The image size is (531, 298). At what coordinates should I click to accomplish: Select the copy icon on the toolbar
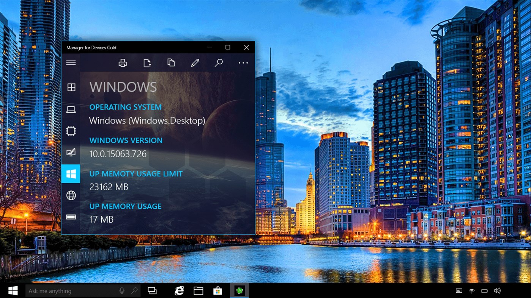point(171,62)
